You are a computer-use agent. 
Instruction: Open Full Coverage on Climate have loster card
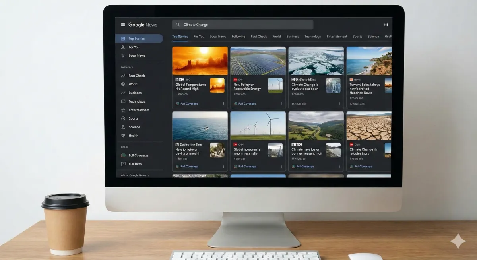click(303, 167)
